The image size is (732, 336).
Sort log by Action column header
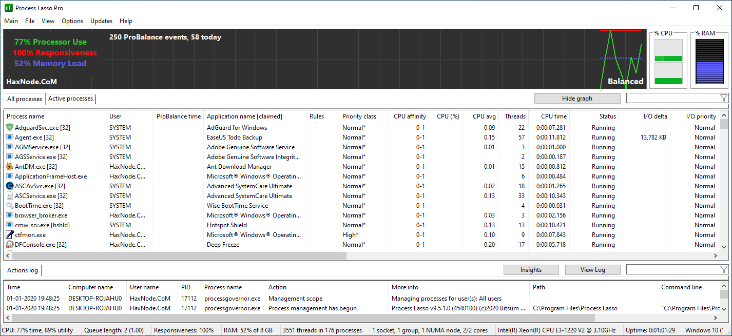point(326,287)
